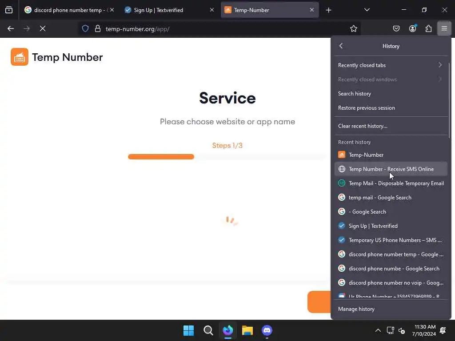The width and height of the screenshot is (455, 341).
Task: Click the history panel scrollbar
Action: (449, 100)
